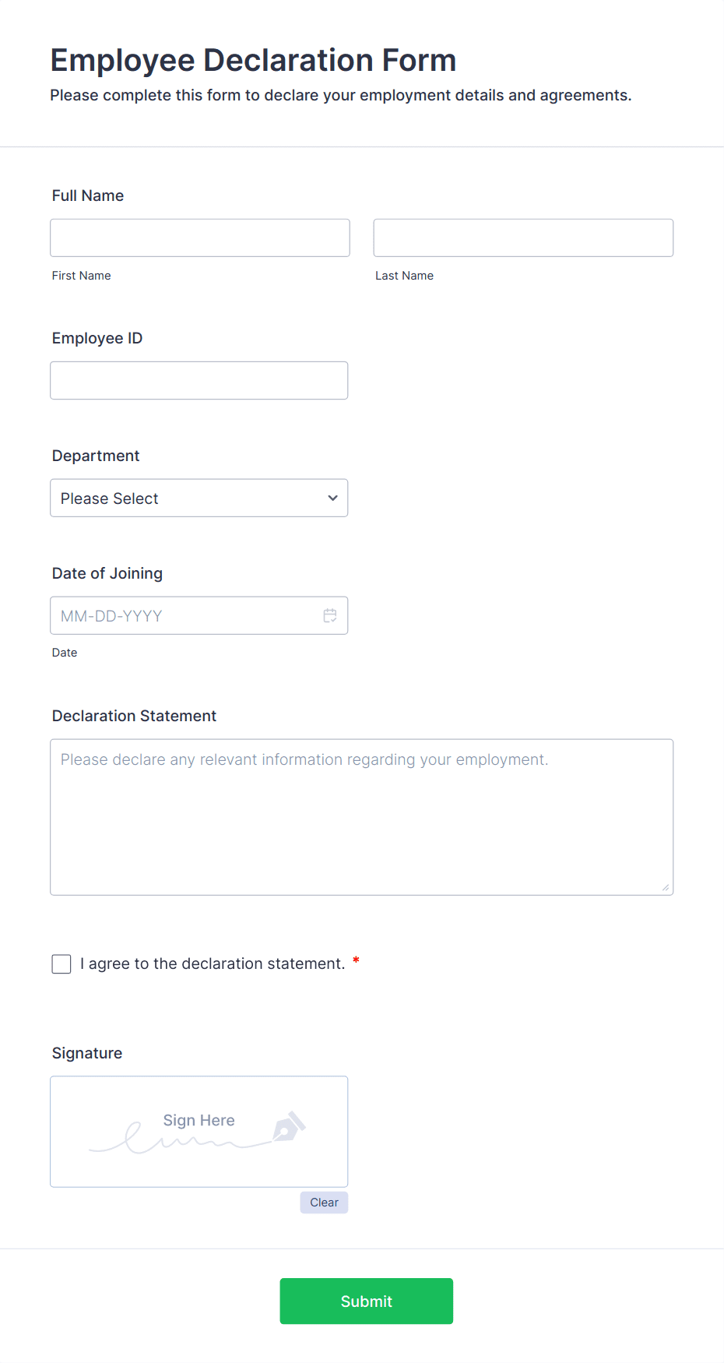Viewport: 724px width, 1363px height.
Task: Submit the employee declaration form
Action: pyautogui.click(x=367, y=1301)
